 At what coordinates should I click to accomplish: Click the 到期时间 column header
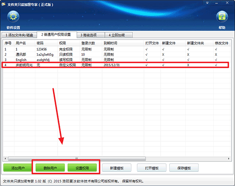[x=123, y=43]
